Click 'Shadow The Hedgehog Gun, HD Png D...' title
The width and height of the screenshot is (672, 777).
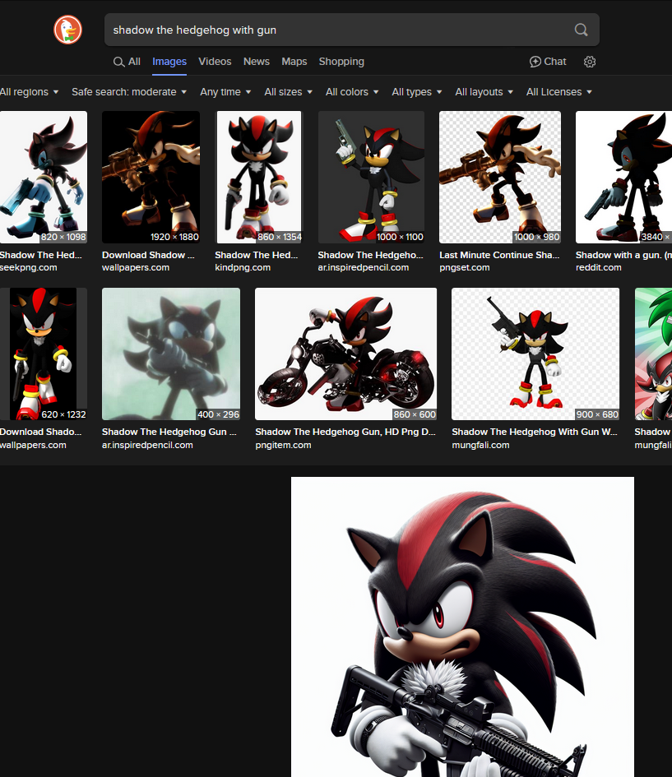pyautogui.click(x=345, y=432)
